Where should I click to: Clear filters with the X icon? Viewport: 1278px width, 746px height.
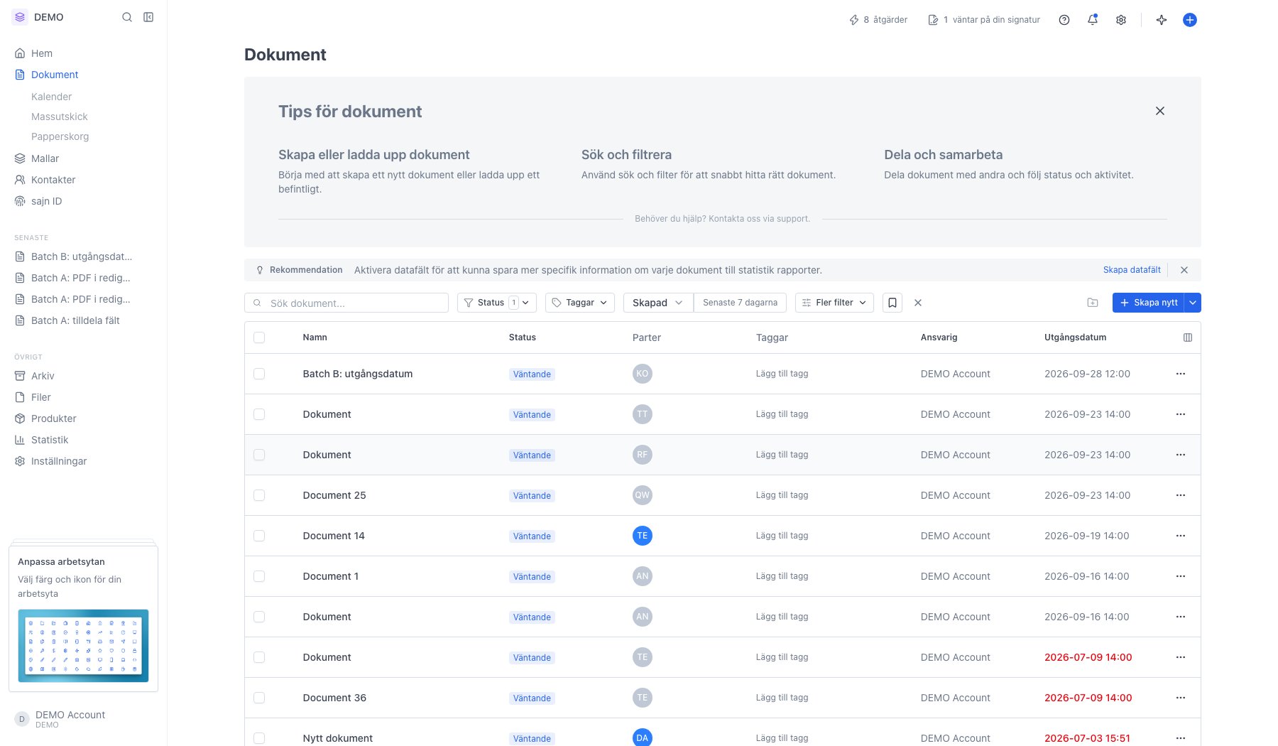click(x=918, y=303)
